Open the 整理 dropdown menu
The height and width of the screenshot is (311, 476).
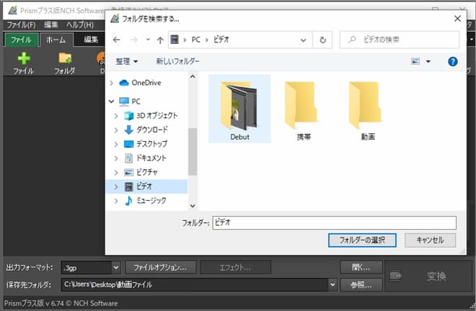(x=127, y=61)
